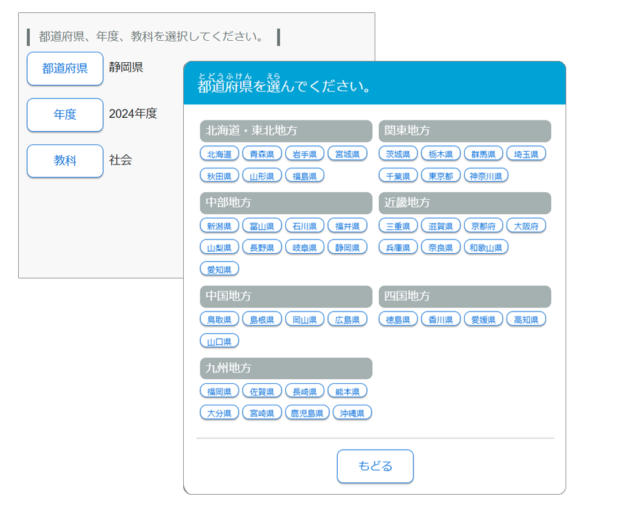The image size is (629, 529).
Task: Choose 宮城県 from the Tohoku region
Action: pyautogui.click(x=348, y=153)
